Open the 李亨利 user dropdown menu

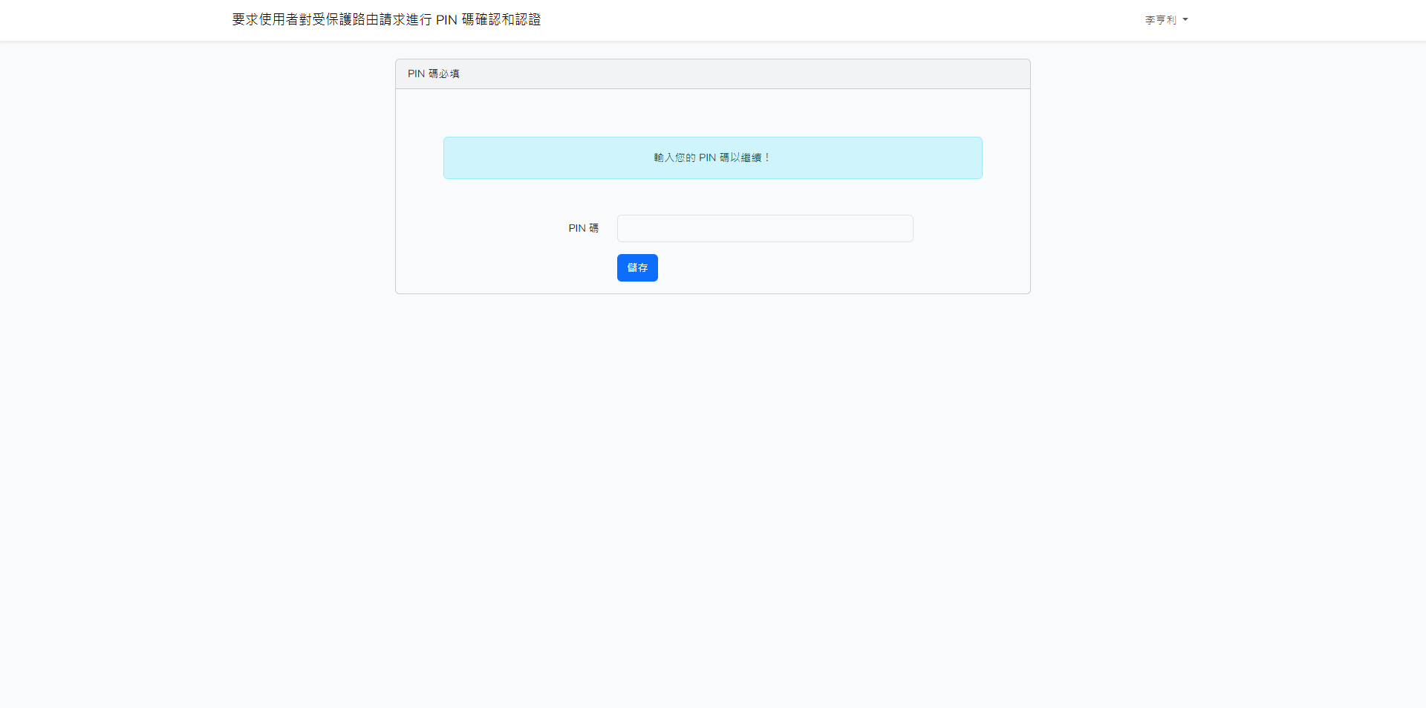pos(1166,20)
